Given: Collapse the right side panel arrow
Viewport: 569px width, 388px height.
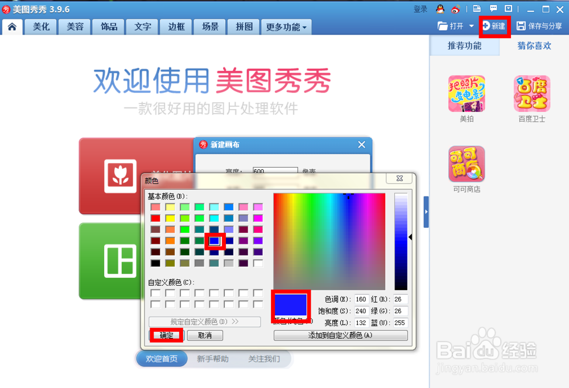Looking at the screenshot, I should coord(426,212).
